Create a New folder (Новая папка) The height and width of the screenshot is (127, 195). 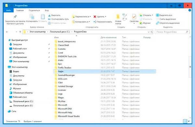pos(118,19)
